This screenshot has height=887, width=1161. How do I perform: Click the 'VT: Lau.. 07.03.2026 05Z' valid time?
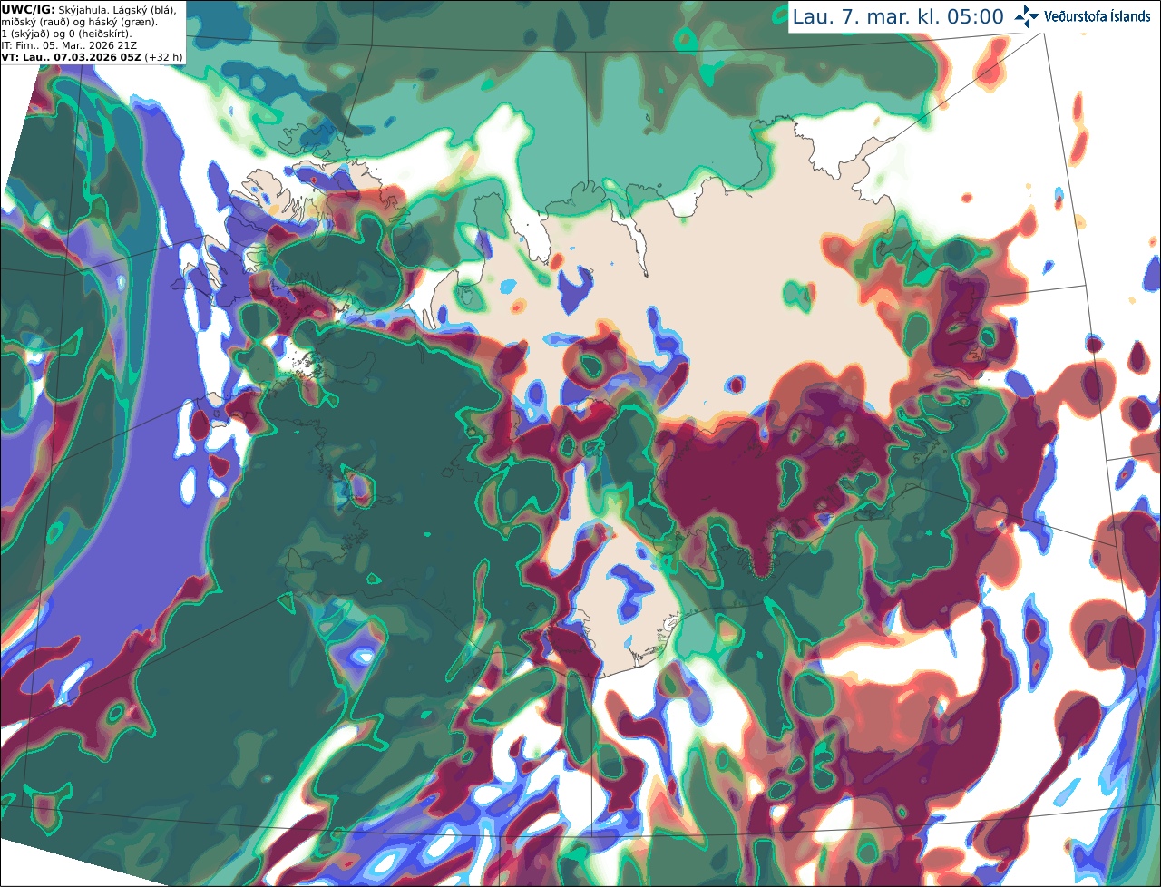pos(71,57)
